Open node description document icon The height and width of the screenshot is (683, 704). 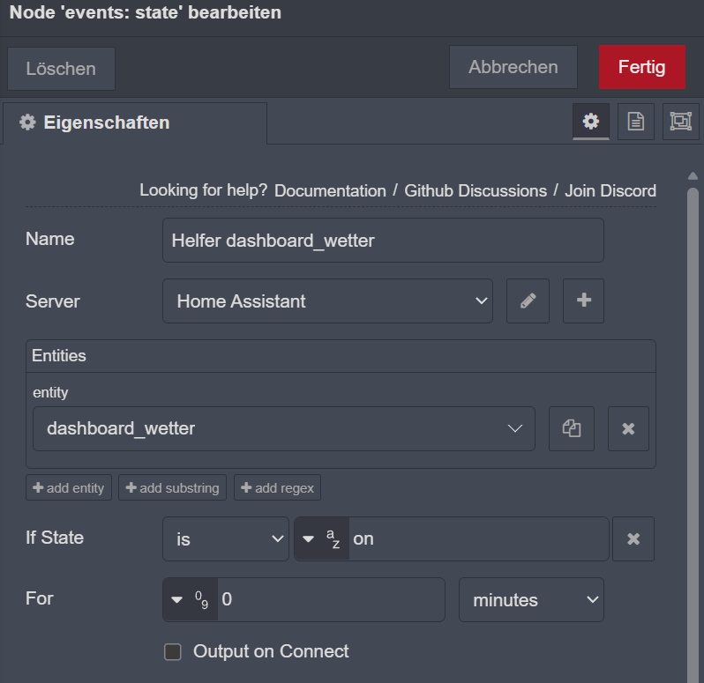[635, 122]
